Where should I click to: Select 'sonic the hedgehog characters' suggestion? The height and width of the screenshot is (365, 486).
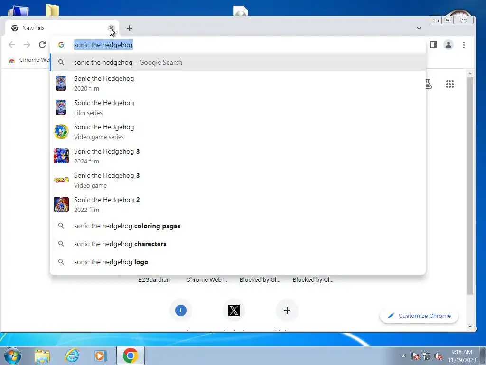pos(238,244)
